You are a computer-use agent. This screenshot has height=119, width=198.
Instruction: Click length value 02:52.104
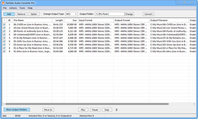click(58, 48)
